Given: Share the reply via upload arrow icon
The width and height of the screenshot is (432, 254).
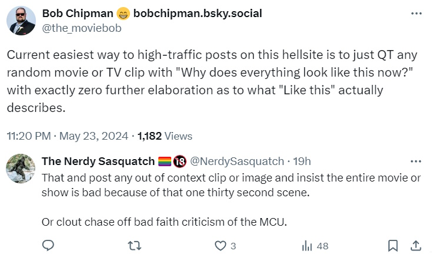Looking at the screenshot, I should point(415,245).
